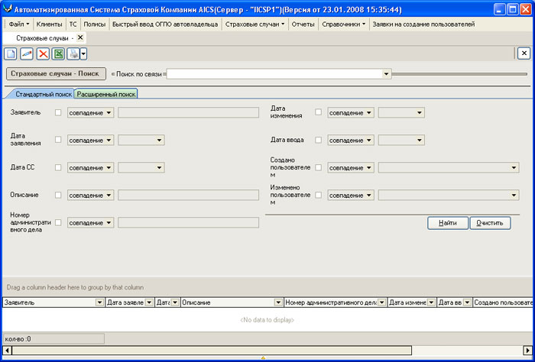This screenshot has height=362, width=535.
Task: Click the new record document icon
Action: 11,53
